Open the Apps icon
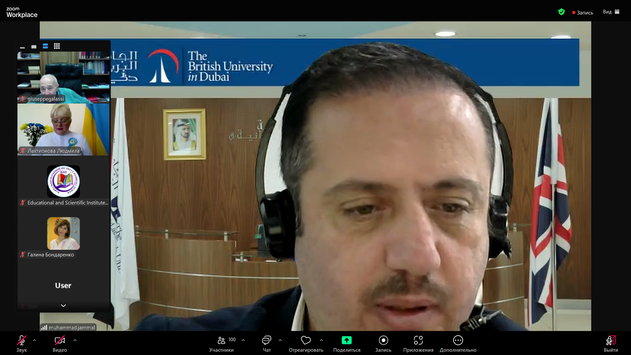 coord(418,340)
